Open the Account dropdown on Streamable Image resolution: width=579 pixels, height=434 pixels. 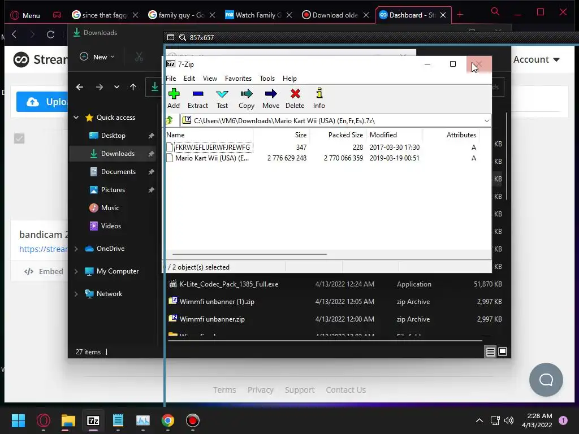click(536, 59)
